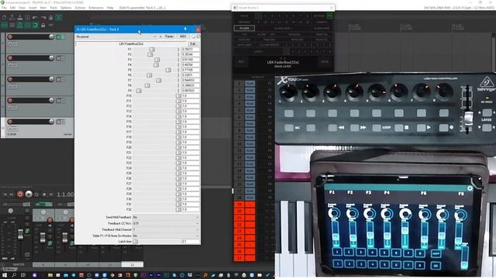Viewport: 496px width, 279px height.
Task: Click the Open Project toolbar icon
Action: click(12, 18)
